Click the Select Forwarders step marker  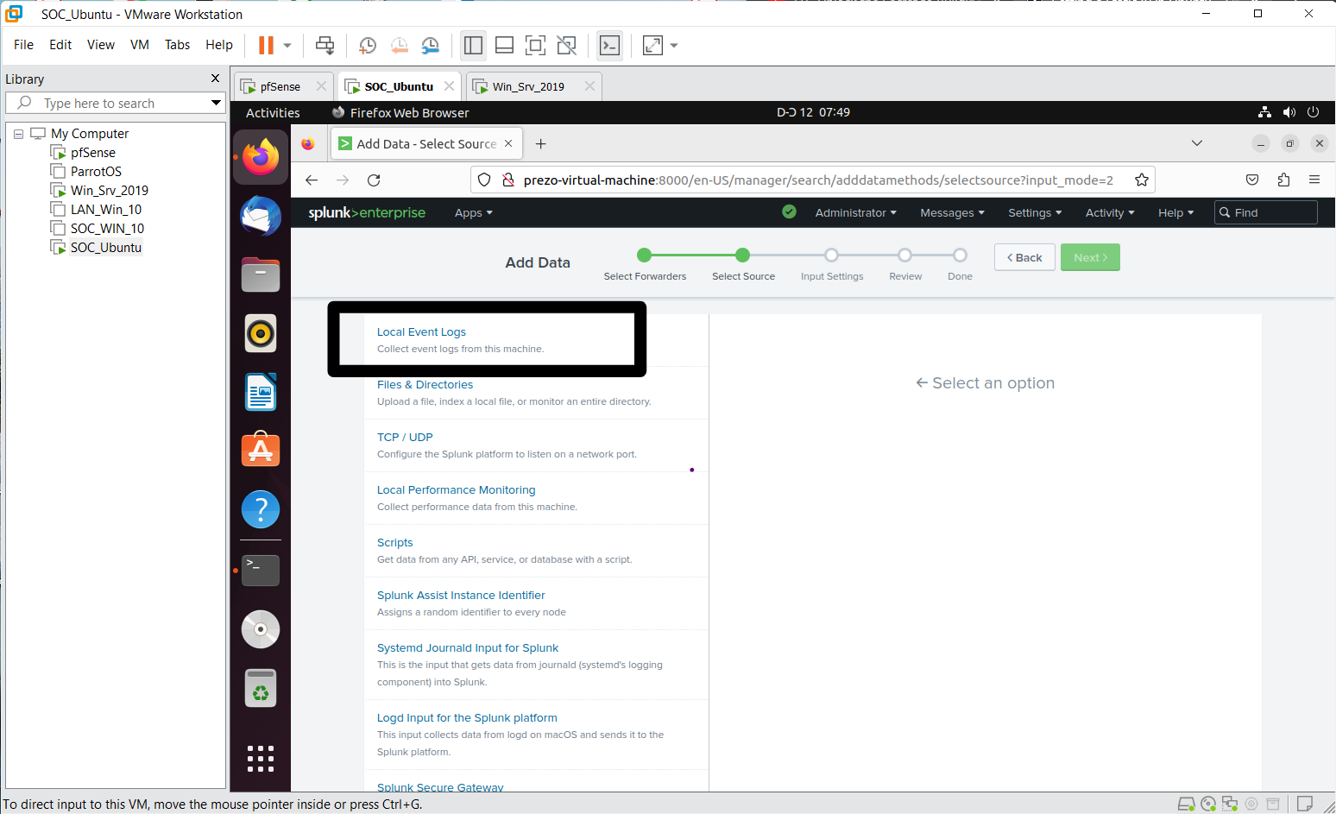coord(644,255)
